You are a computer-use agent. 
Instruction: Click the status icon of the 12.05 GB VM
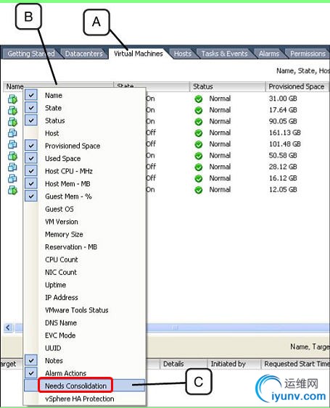199,190
